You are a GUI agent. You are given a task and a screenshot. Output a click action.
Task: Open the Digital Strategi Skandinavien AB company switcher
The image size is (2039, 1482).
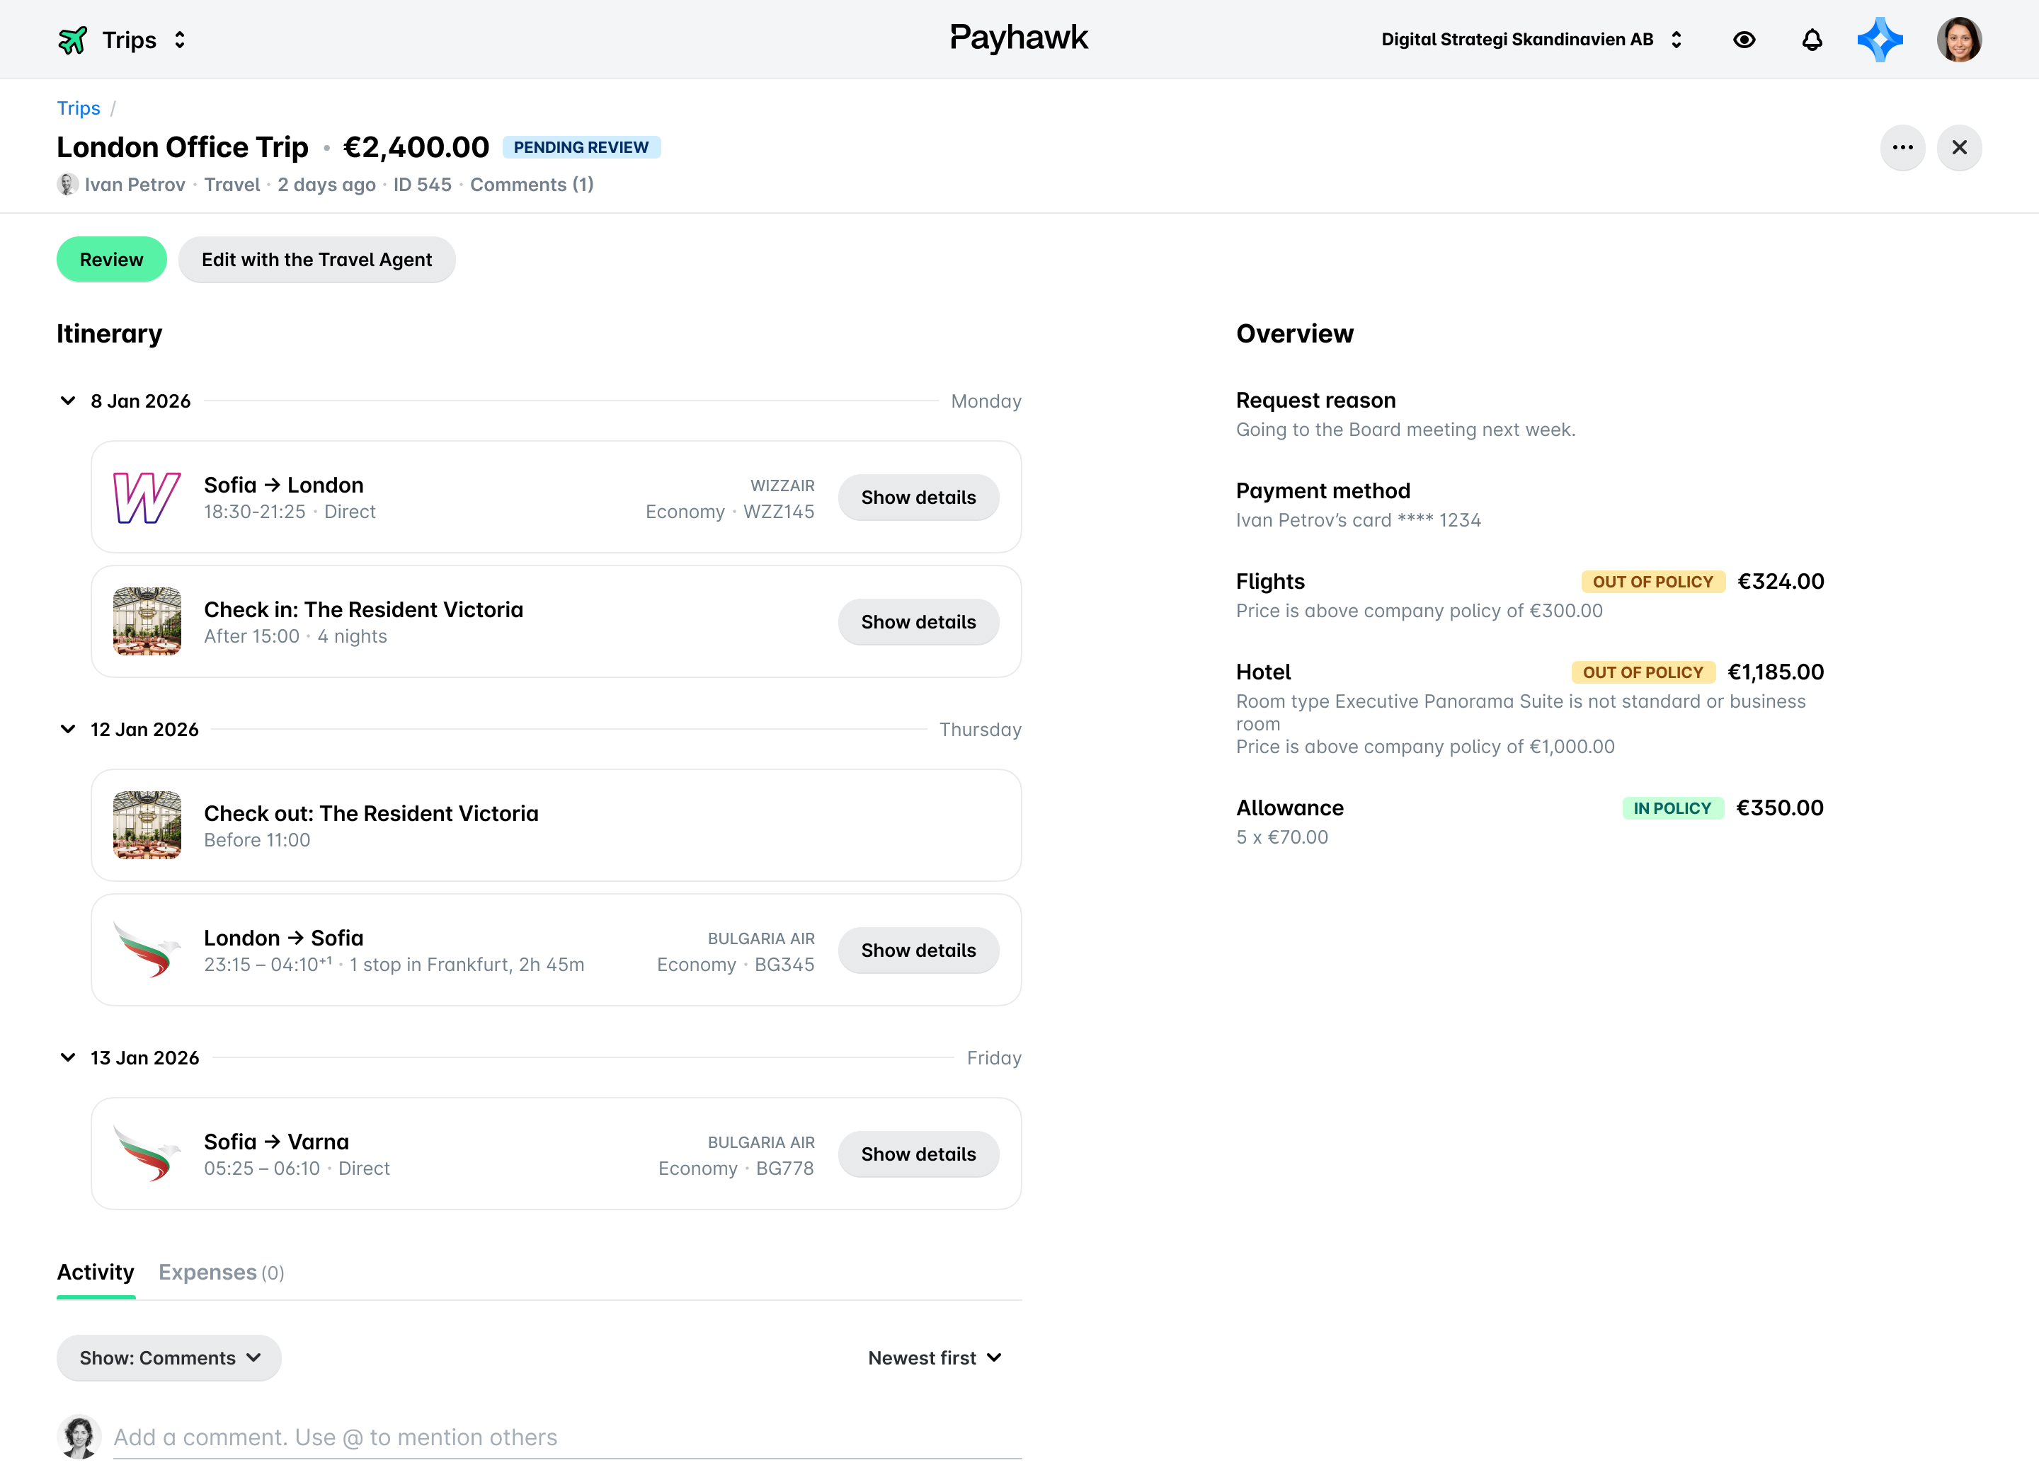pos(1531,40)
